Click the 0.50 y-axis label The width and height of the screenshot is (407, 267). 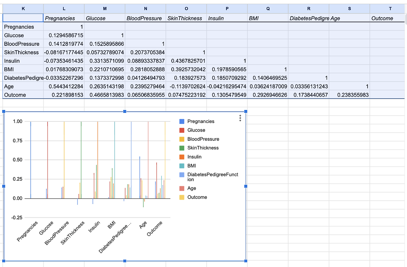[18, 160]
